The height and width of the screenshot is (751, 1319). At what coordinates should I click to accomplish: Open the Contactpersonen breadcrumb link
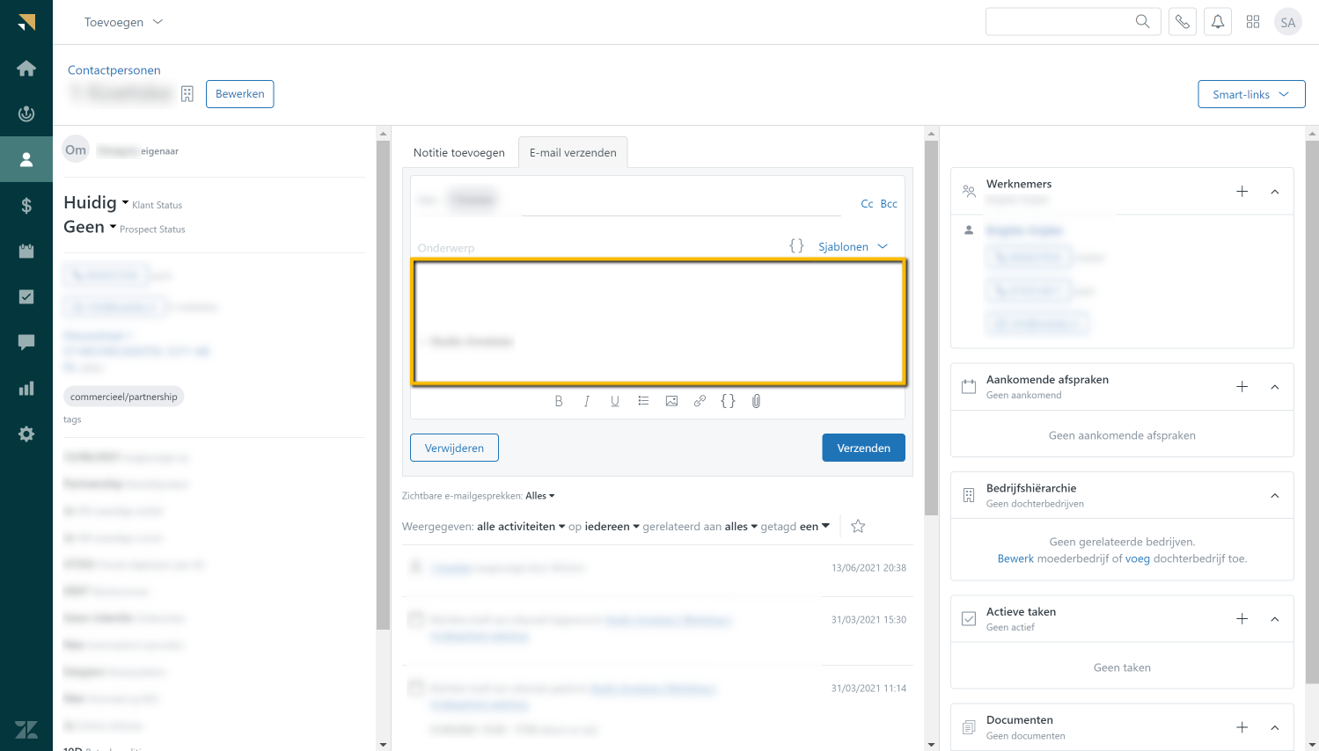point(114,70)
